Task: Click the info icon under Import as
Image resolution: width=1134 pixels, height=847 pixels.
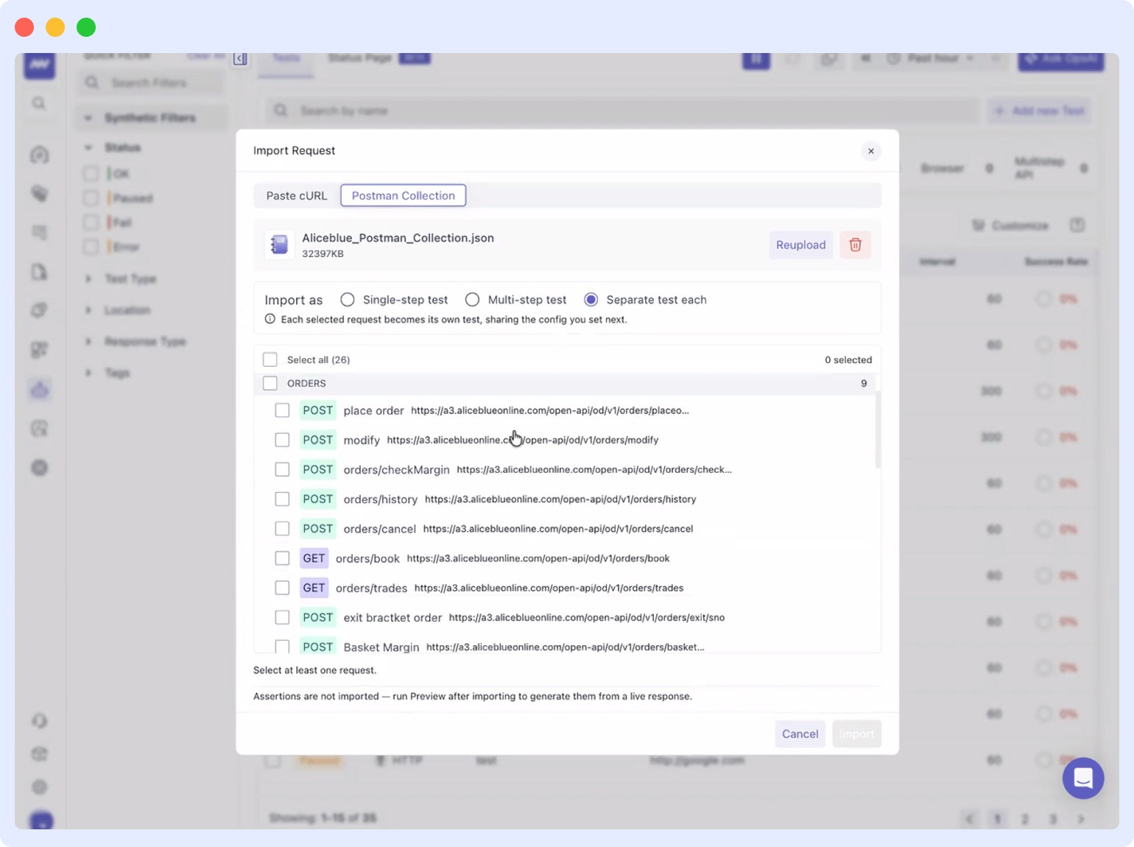Action: pos(270,319)
